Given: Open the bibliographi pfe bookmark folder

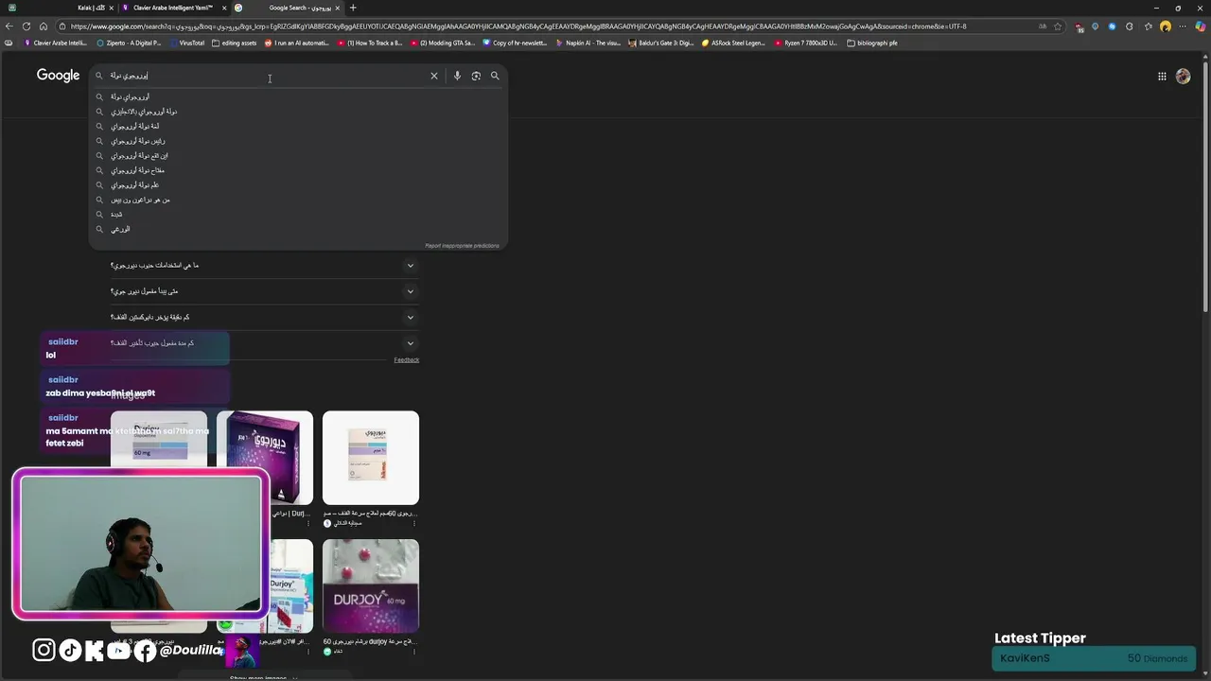Looking at the screenshot, I should [872, 43].
